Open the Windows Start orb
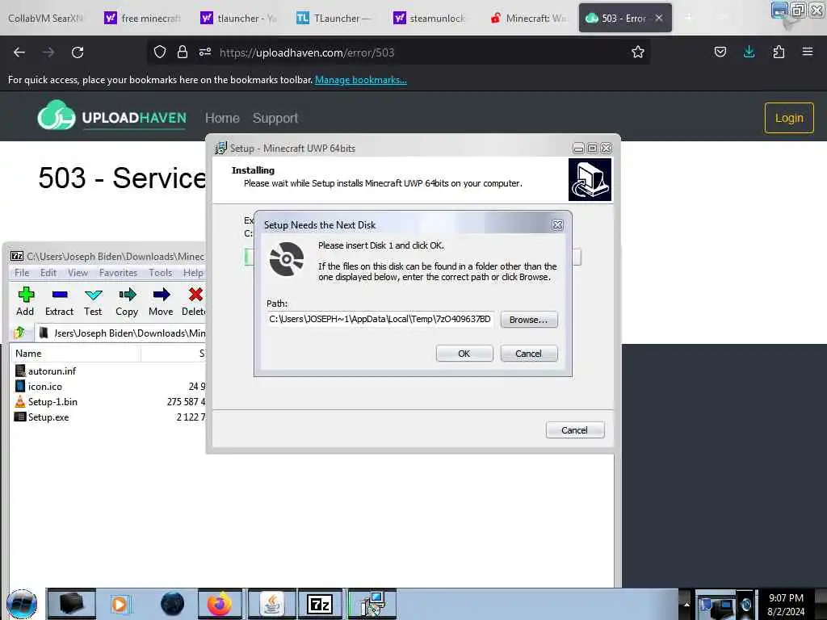 coord(22,604)
